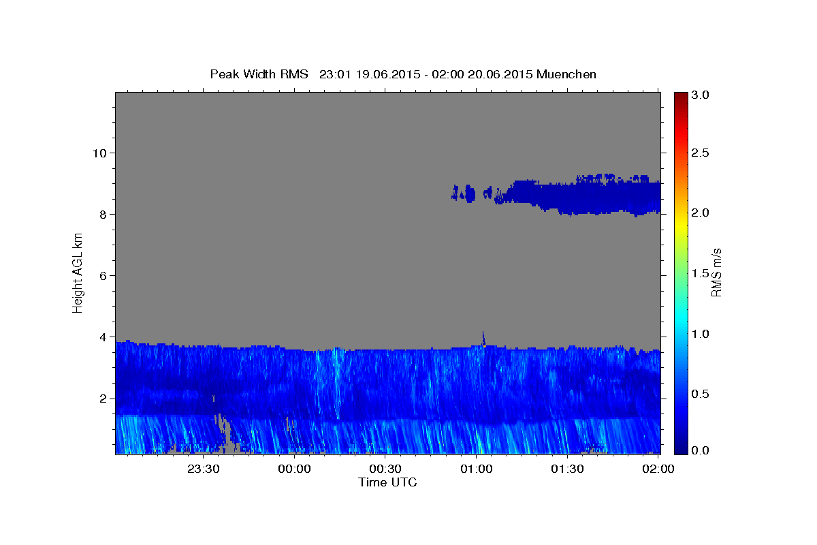Click the 00:00 time tick label
This screenshot has height=545, width=817.
tap(295, 469)
